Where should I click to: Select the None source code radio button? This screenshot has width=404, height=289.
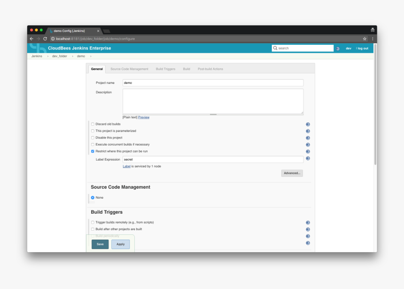click(x=93, y=198)
